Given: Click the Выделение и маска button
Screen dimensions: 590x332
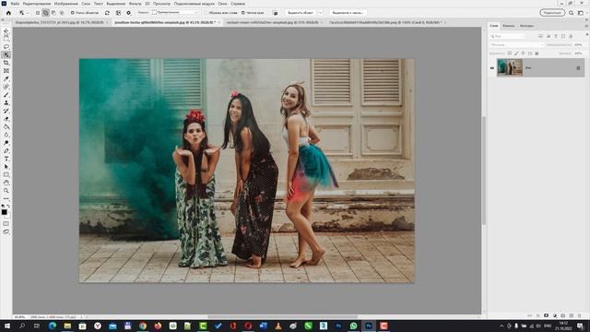Looking at the screenshot, I should click(x=348, y=13).
